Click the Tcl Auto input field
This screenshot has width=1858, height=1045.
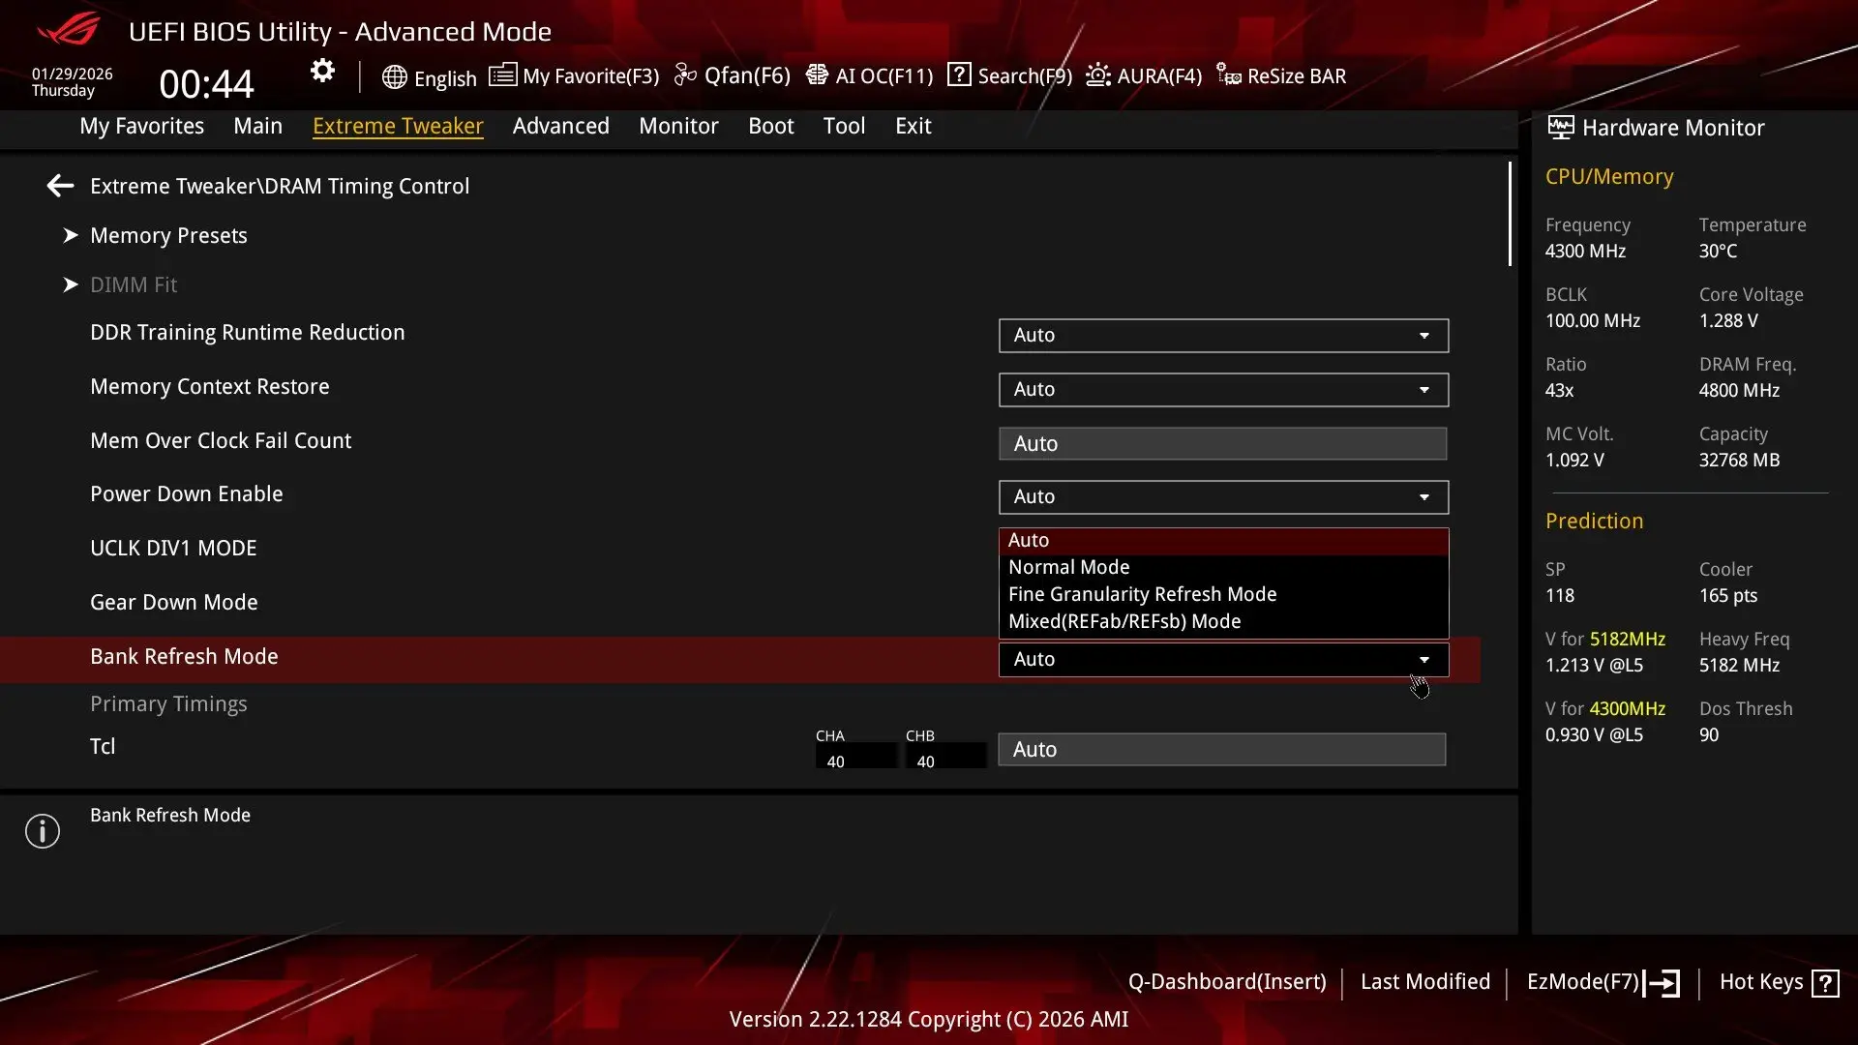point(1222,749)
